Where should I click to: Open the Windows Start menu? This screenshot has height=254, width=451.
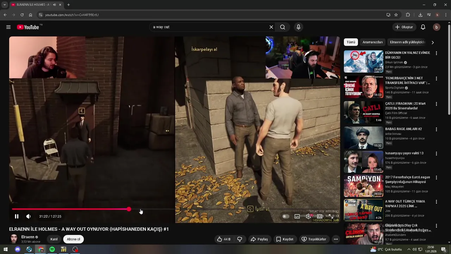(6, 249)
